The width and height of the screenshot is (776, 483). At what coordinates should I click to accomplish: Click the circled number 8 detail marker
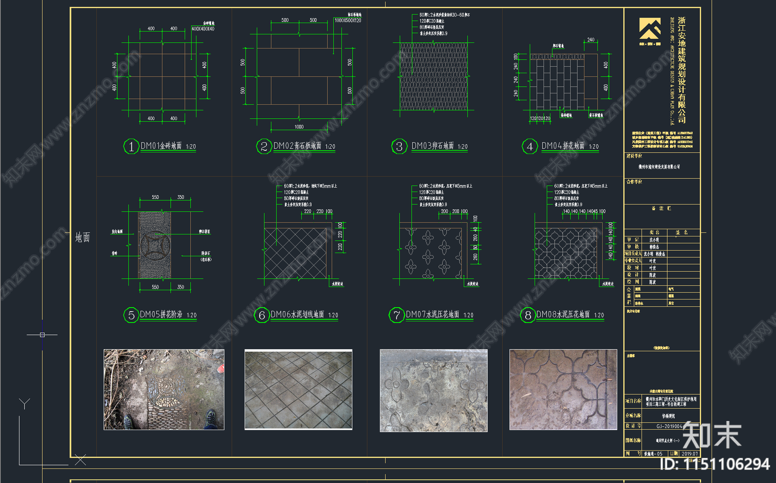[x=528, y=315]
